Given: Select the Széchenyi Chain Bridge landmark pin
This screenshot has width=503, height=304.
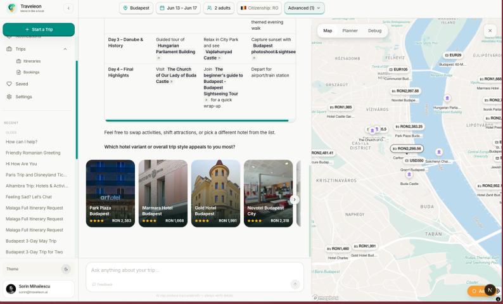Looking at the screenshot, I should (439, 152).
